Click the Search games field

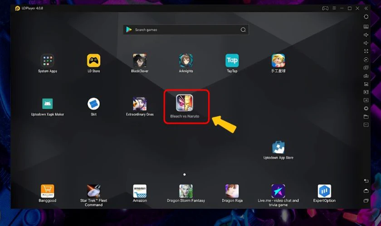point(186,29)
